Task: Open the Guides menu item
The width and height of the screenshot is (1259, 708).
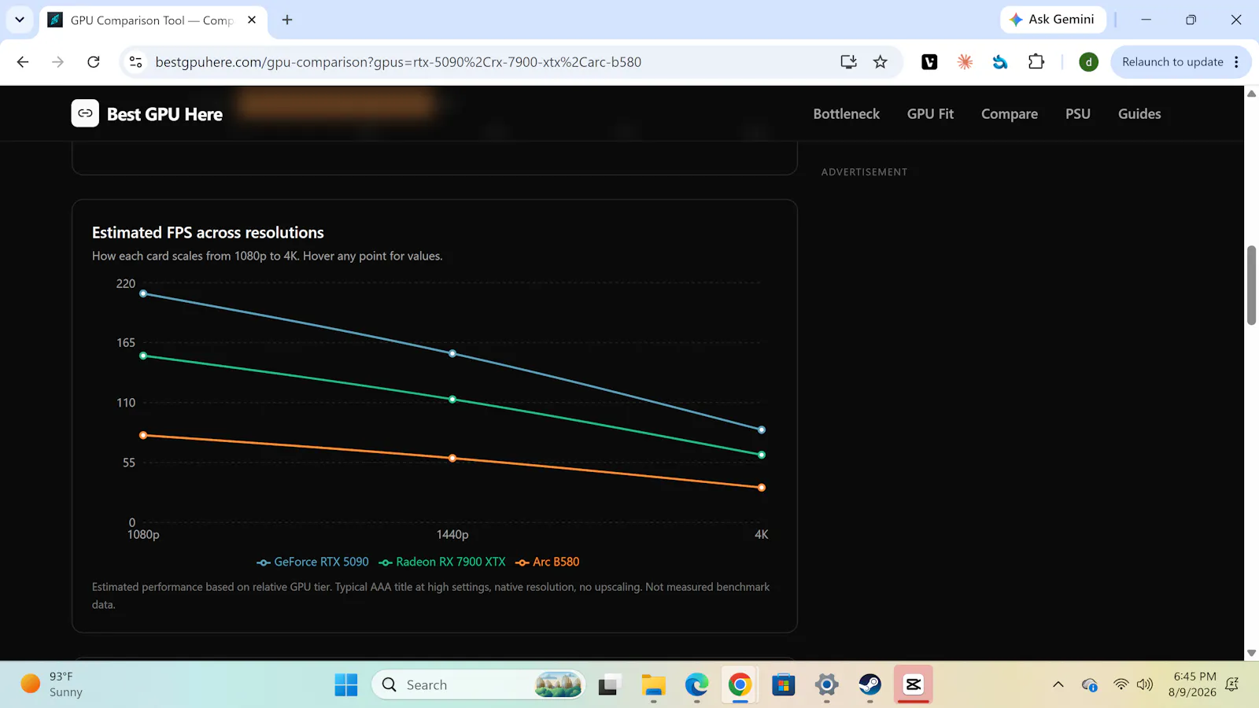Action: point(1139,114)
